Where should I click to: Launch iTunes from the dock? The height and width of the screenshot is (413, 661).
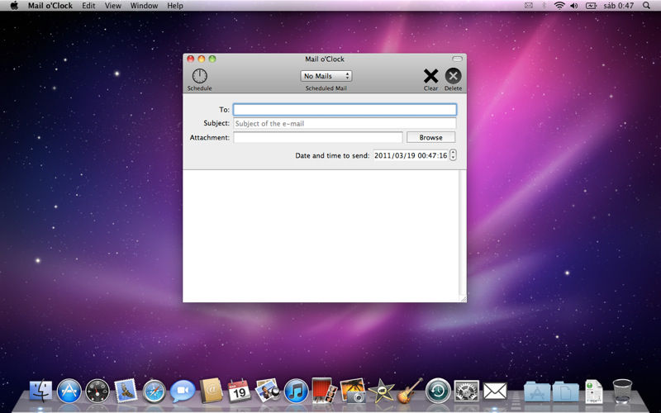click(295, 391)
